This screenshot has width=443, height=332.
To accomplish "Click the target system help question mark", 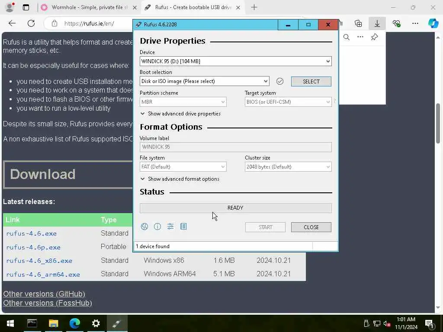I will [x=335, y=101].
